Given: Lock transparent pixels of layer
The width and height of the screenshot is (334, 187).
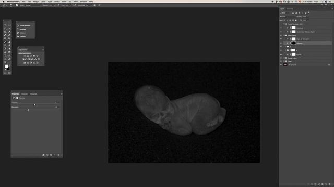Looking at the screenshot, I should 284,20.
